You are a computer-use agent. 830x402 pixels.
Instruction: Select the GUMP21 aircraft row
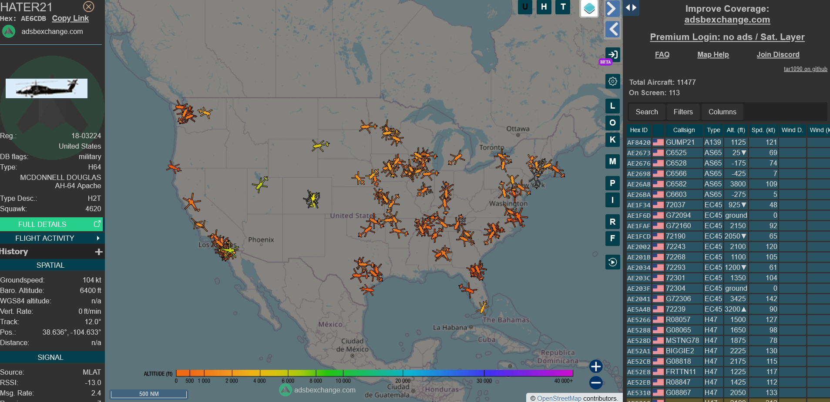point(728,142)
